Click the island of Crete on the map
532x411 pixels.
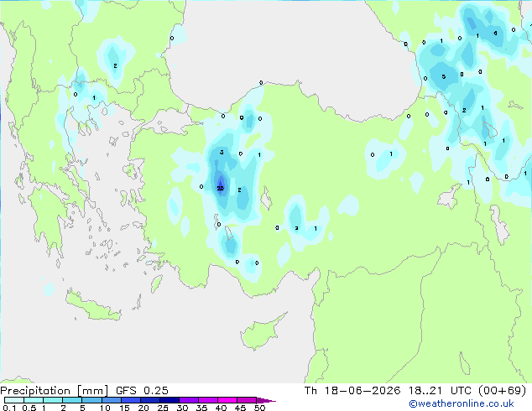(x=93, y=306)
